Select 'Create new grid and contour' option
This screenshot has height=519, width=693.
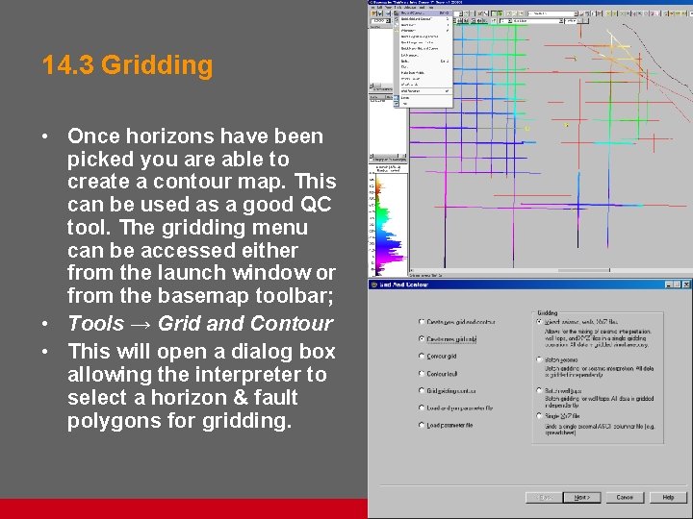456,322
